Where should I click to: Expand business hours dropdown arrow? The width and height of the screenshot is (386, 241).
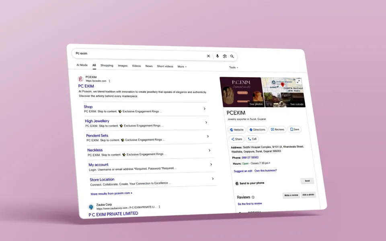click(269, 163)
